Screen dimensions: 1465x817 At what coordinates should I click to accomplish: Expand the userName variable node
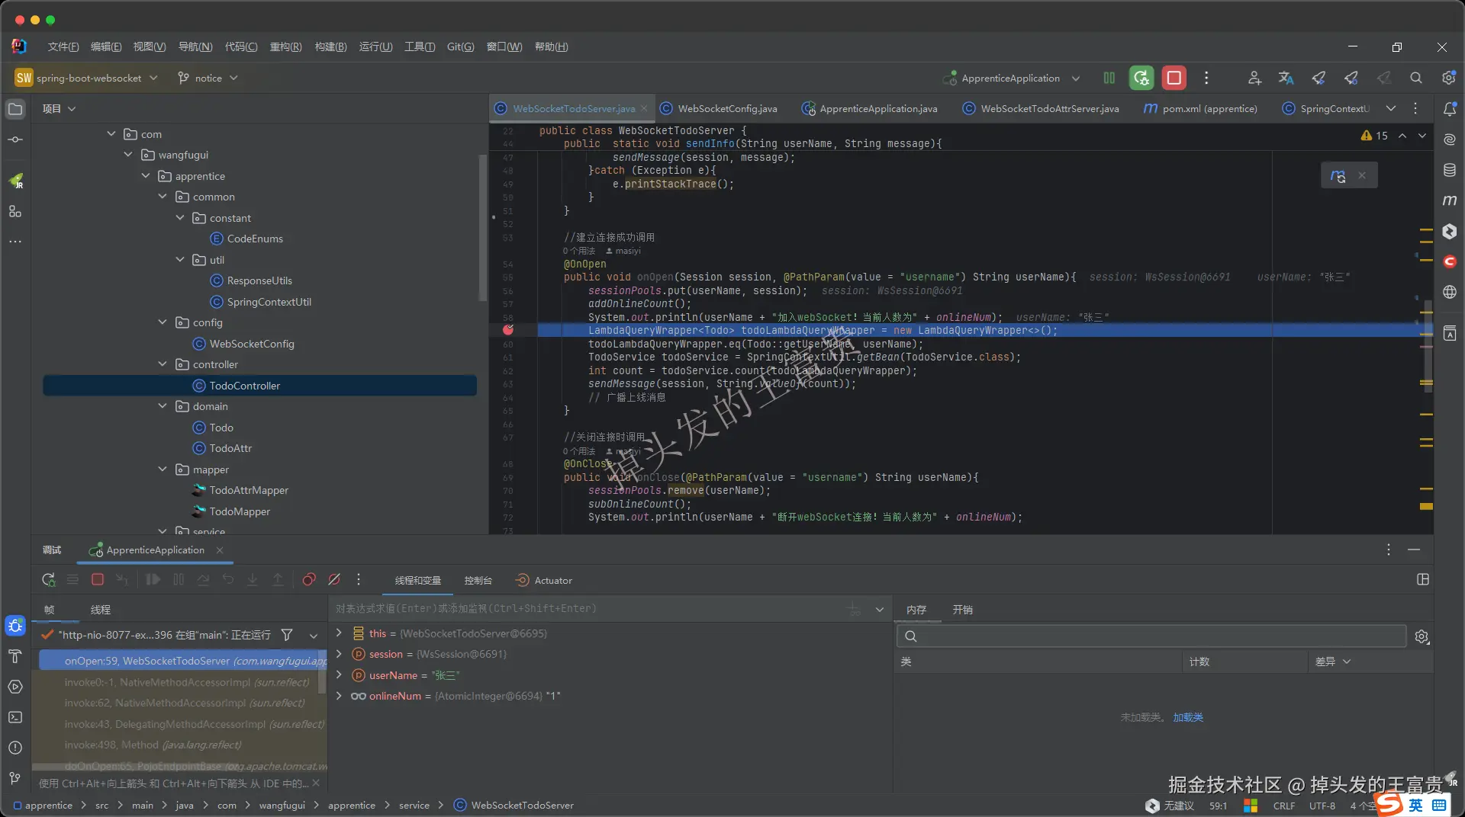[339, 675]
